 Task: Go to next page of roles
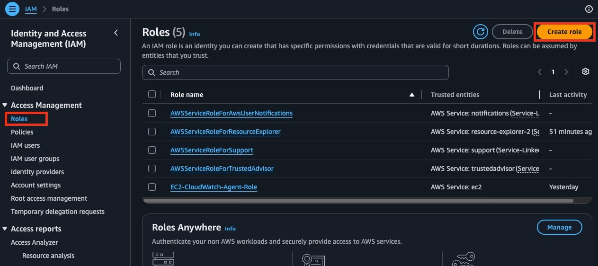(x=566, y=72)
